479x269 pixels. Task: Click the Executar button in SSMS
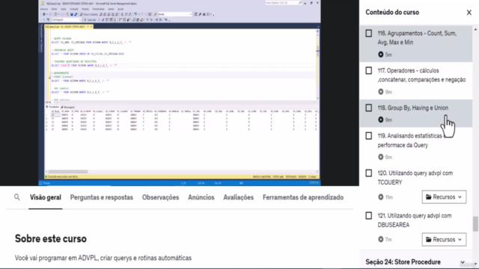pyautogui.click(x=90, y=20)
